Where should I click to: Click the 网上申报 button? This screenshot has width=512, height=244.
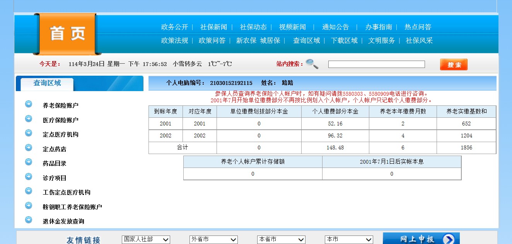(421, 239)
